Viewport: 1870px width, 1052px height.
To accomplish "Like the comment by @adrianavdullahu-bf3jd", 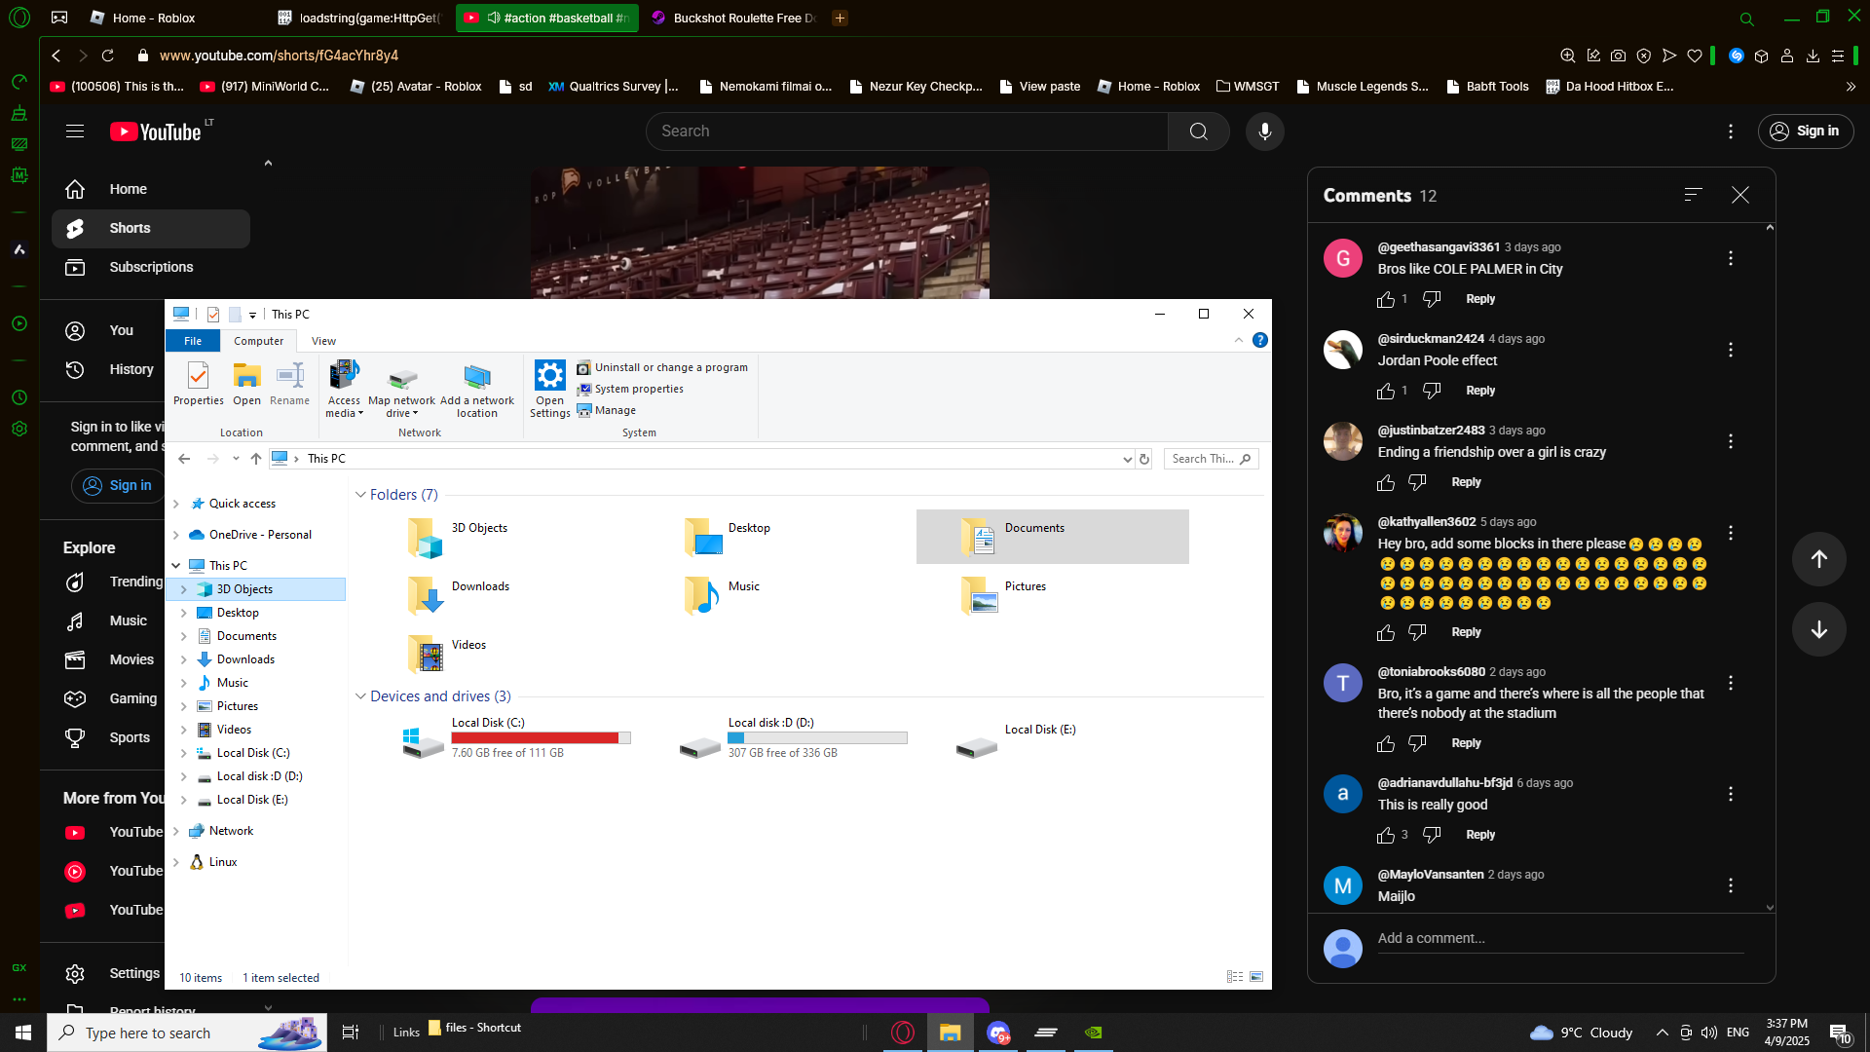I will coord(1386,836).
